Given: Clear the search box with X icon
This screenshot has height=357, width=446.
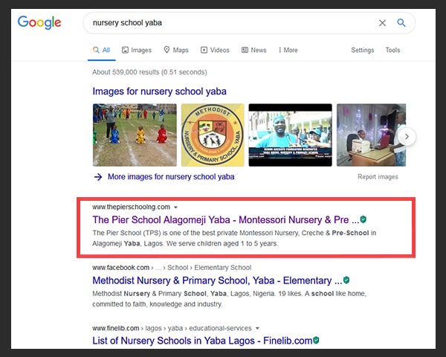Looking at the screenshot, I should [x=382, y=23].
